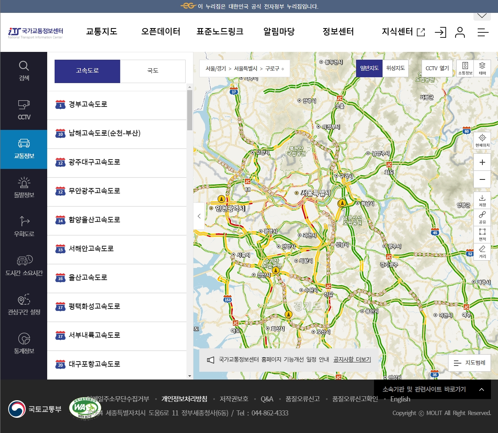Open the 소통정보 map button
Viewport: 498px width, 433px height.
465,68
